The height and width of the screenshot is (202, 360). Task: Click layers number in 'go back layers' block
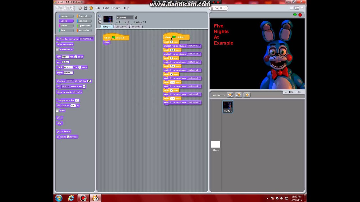tap(68, 137)
